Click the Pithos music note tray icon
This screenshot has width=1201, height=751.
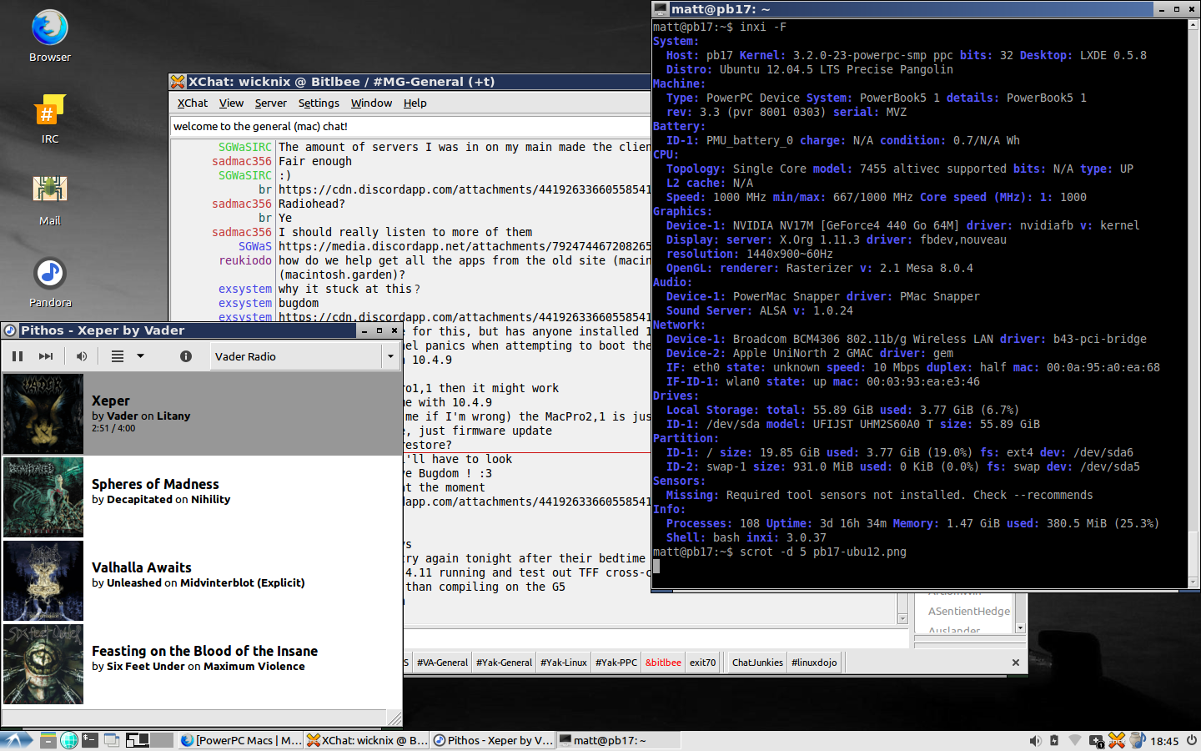point(1137,740)
